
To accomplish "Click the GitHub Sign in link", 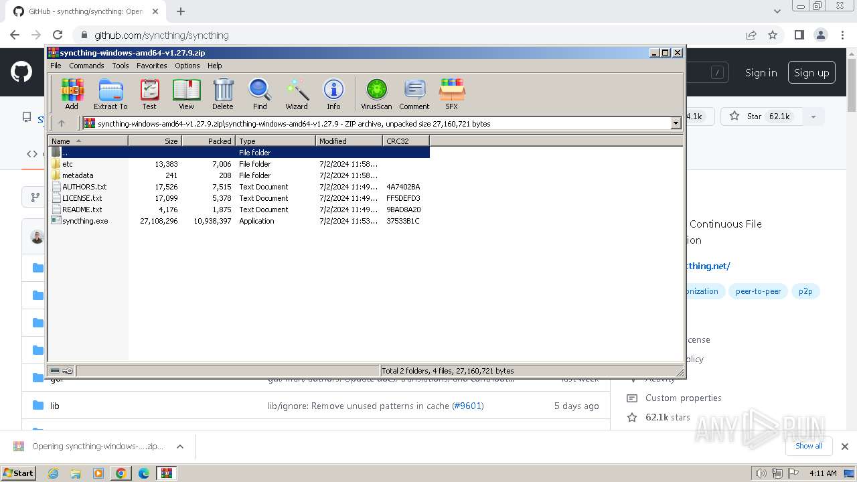I will pos(761,73).
